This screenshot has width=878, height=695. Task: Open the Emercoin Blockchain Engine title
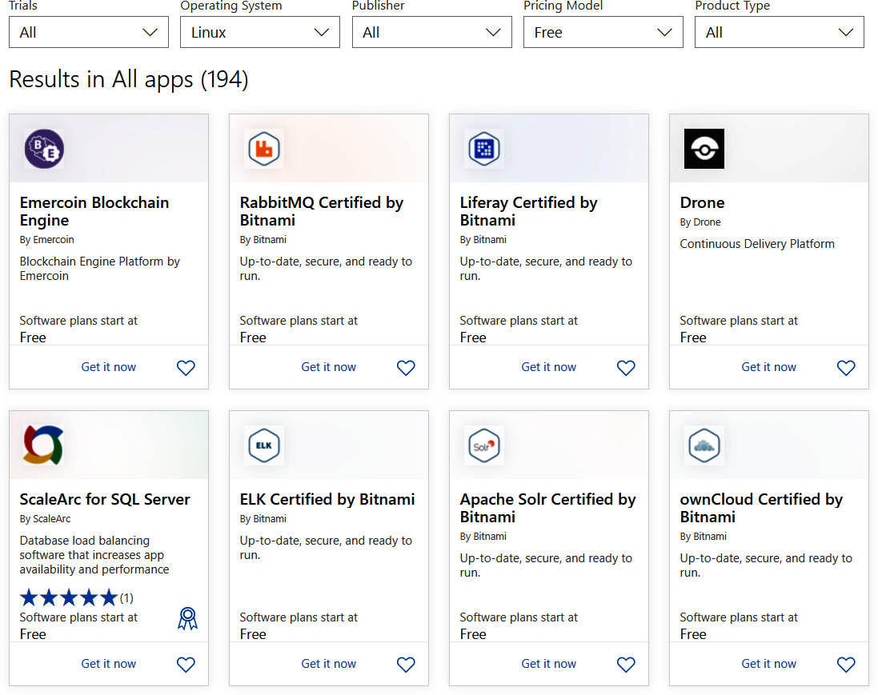94,211
